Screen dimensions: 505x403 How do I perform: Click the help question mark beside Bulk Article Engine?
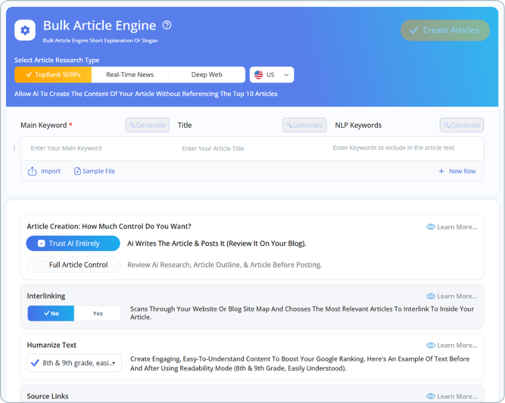167,25
